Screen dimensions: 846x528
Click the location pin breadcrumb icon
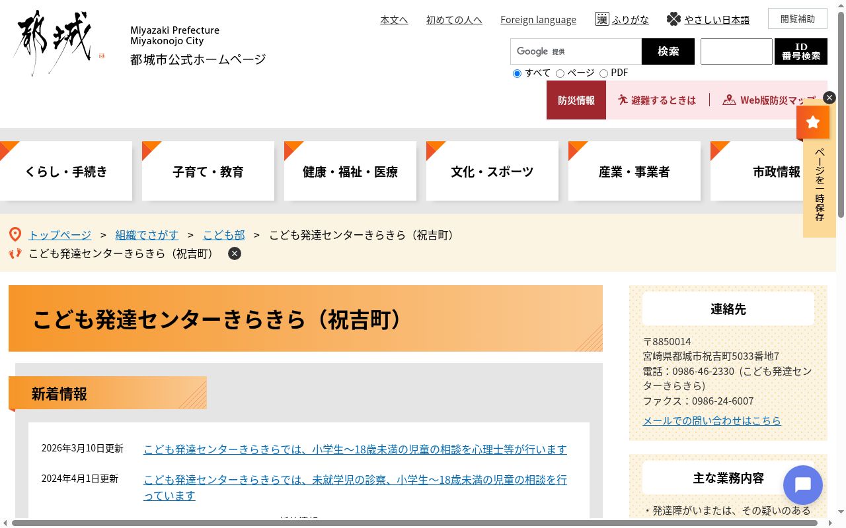(15, 234)
